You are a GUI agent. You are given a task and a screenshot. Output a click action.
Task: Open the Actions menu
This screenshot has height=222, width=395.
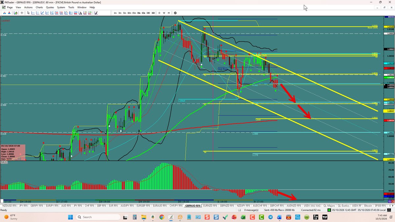(28, 7)
